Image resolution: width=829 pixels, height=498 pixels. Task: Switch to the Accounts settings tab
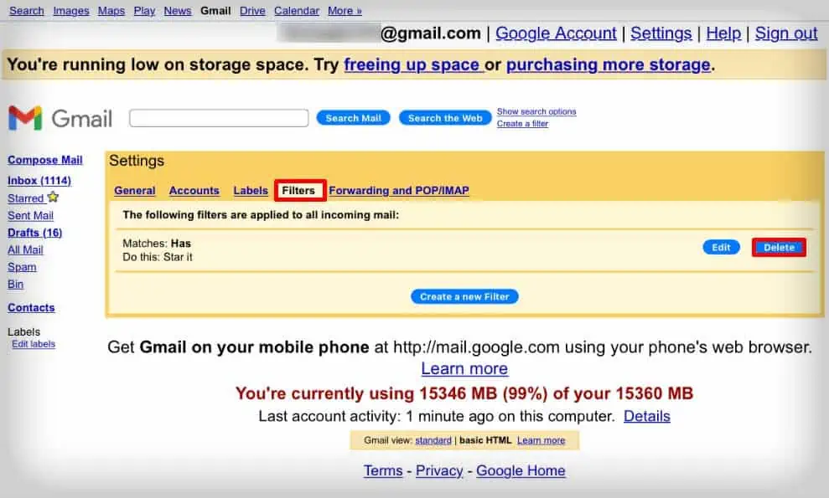[x=194, y=190]
